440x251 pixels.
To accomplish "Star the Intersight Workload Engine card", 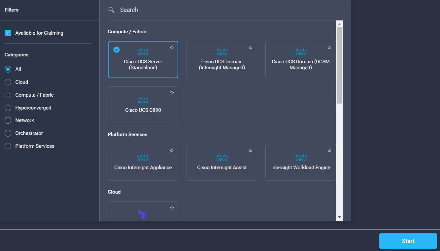I will point(329,150).
